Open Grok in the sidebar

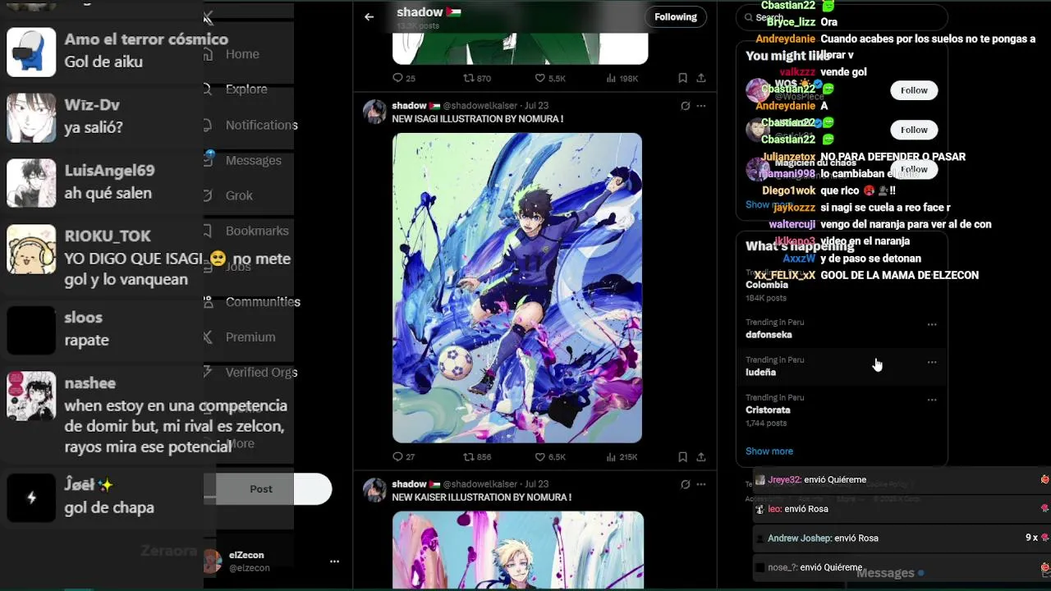click(239, 195)
